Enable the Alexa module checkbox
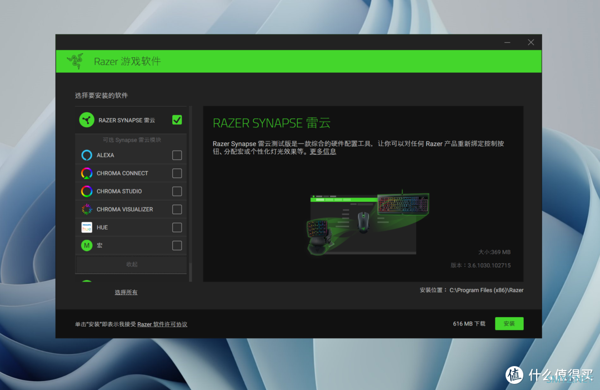This screenshot has height=390, width=600. coord(177,155)
